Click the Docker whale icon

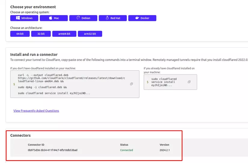[x=137, y=18]
